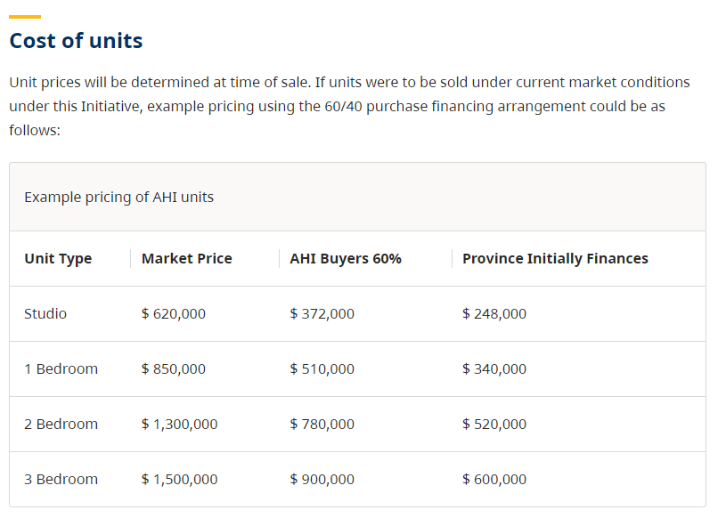Click the yellow accent bar above heading
The image size is (718, 518).
tap(25, 17)
